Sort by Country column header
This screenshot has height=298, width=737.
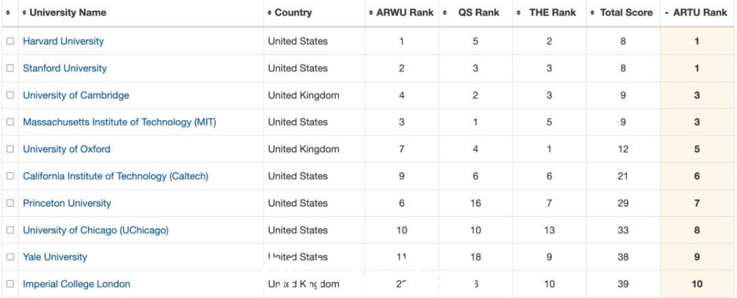point(289,13)
